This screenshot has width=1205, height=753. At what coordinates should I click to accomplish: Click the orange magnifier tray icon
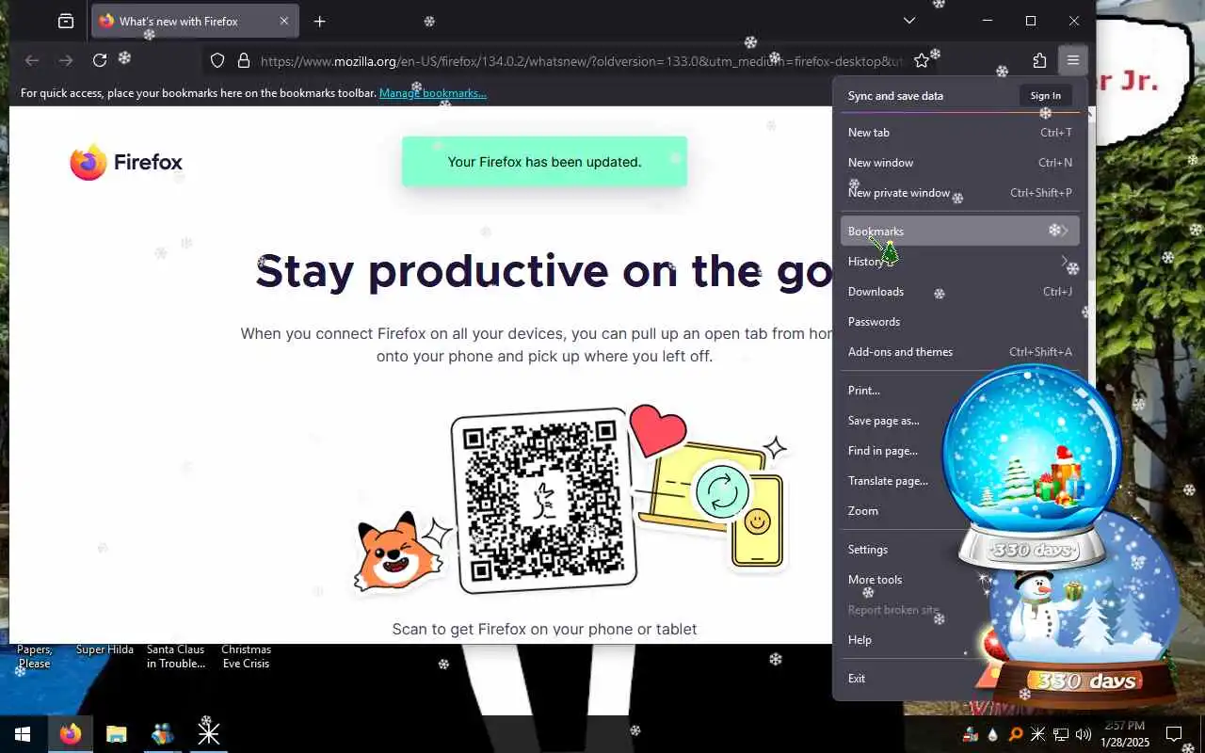[1016, 734]
